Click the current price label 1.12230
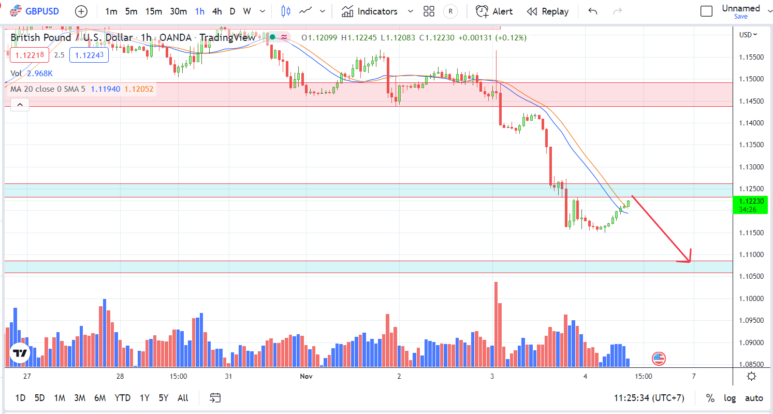The width and height of the screenshot is (773, 414). click(751, 205)
